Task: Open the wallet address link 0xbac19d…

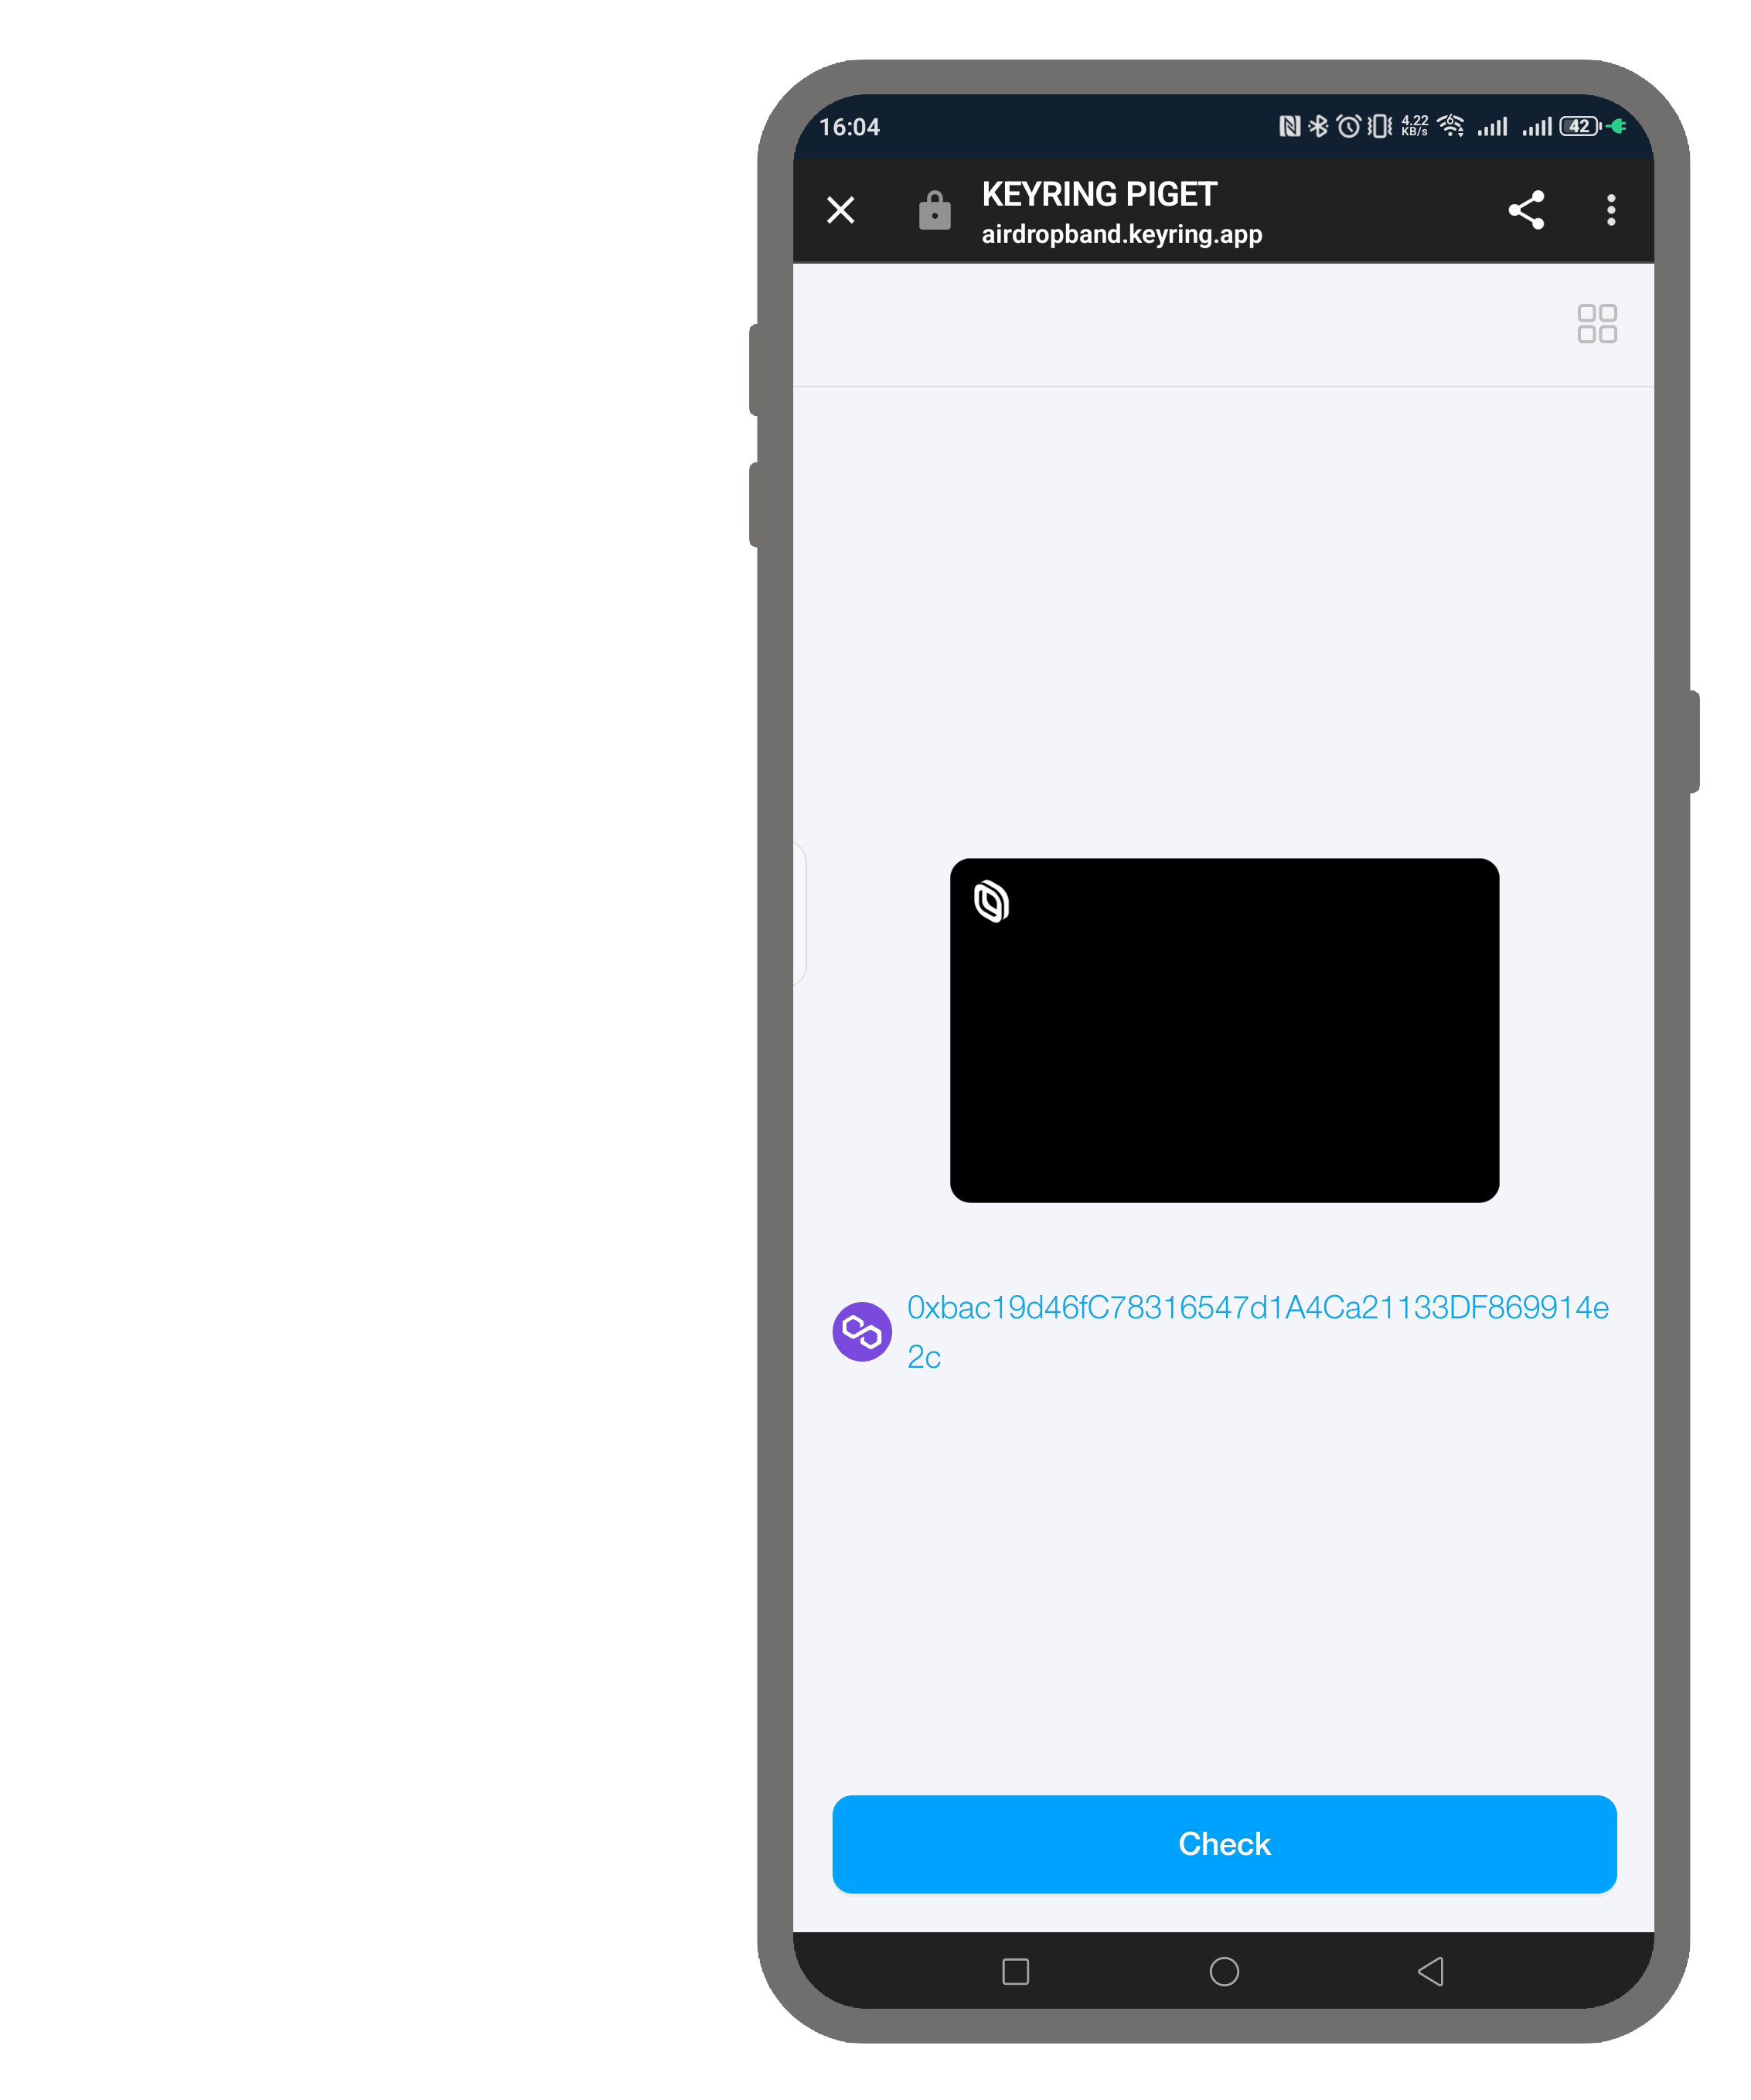Action: 1257,1331
